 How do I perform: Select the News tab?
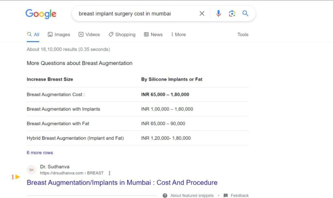(153, 35)
